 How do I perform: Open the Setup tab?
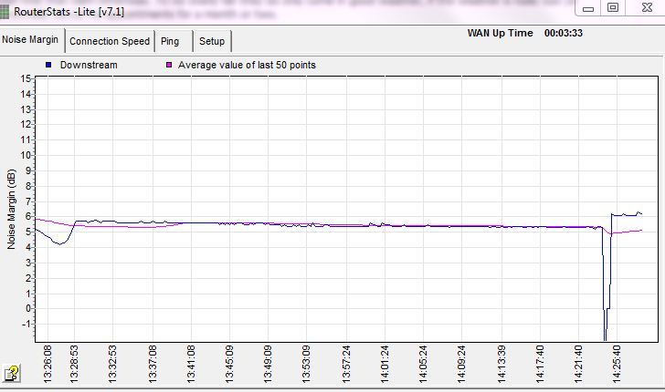click(x=212, y=42)
